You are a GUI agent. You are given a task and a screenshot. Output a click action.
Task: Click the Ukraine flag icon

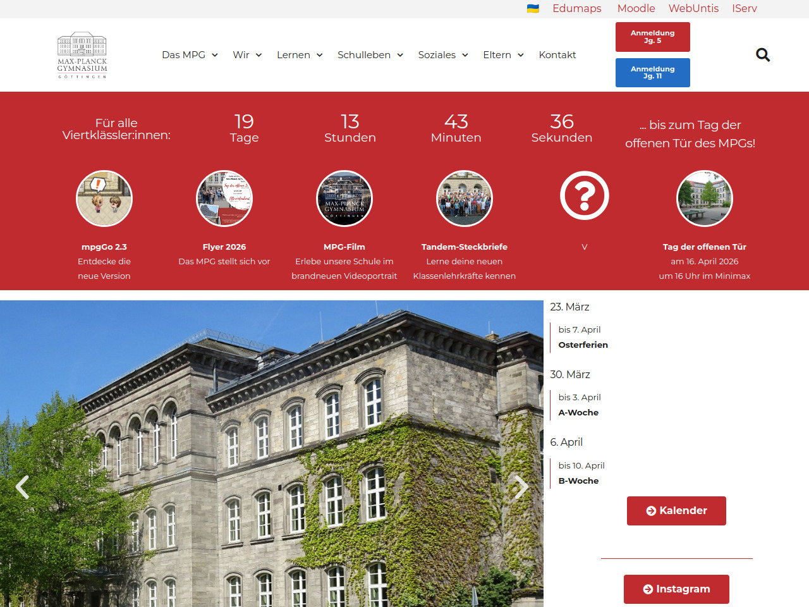click(533, 9)
